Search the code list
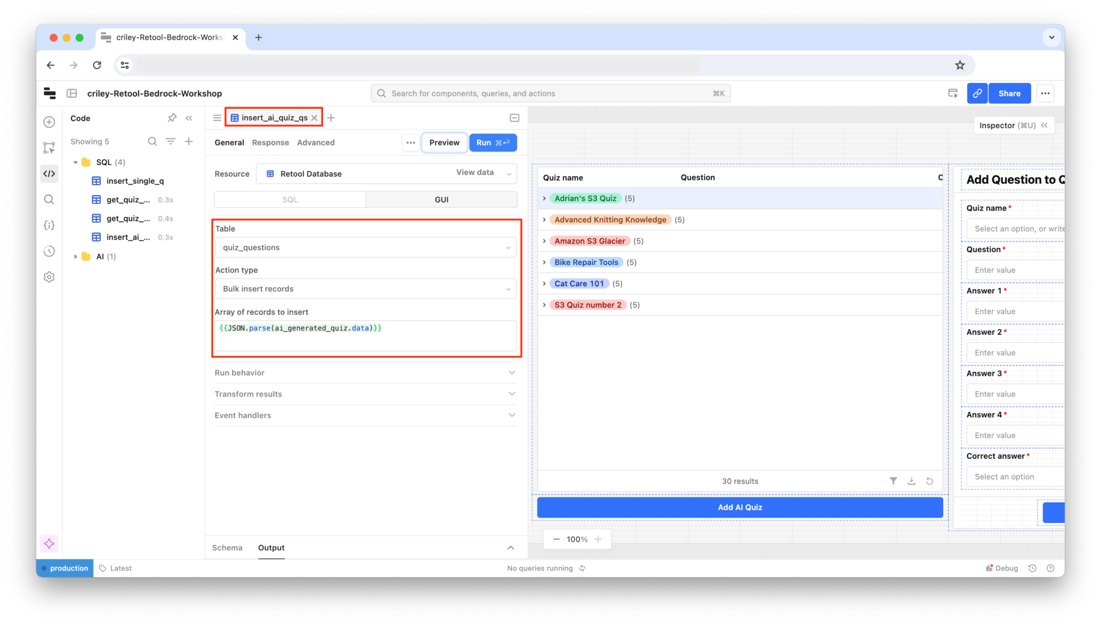The image size is (1101, 625). click(x=152, y=141)
